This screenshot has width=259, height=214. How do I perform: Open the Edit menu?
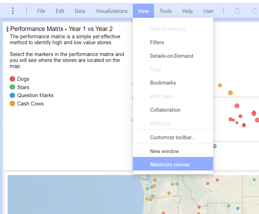tap(60, 11)
